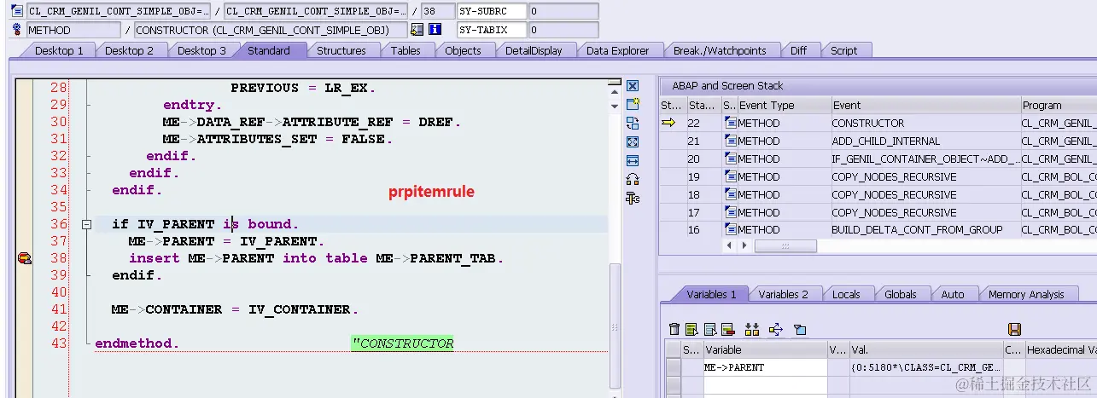Click the Val. column header
The image size is (1097, 398).
[925, 349]
